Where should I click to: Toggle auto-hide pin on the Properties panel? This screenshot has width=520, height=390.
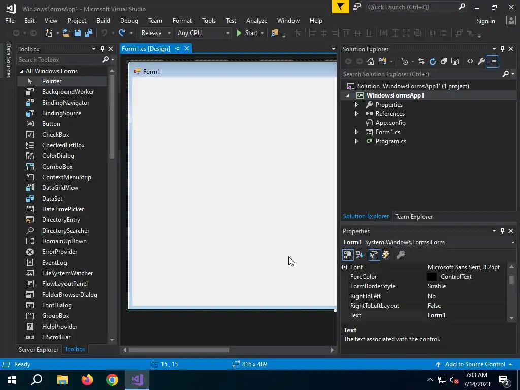(502, 230)
